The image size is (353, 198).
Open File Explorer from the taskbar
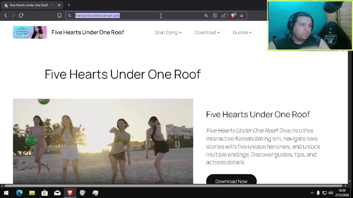(32, 193)
